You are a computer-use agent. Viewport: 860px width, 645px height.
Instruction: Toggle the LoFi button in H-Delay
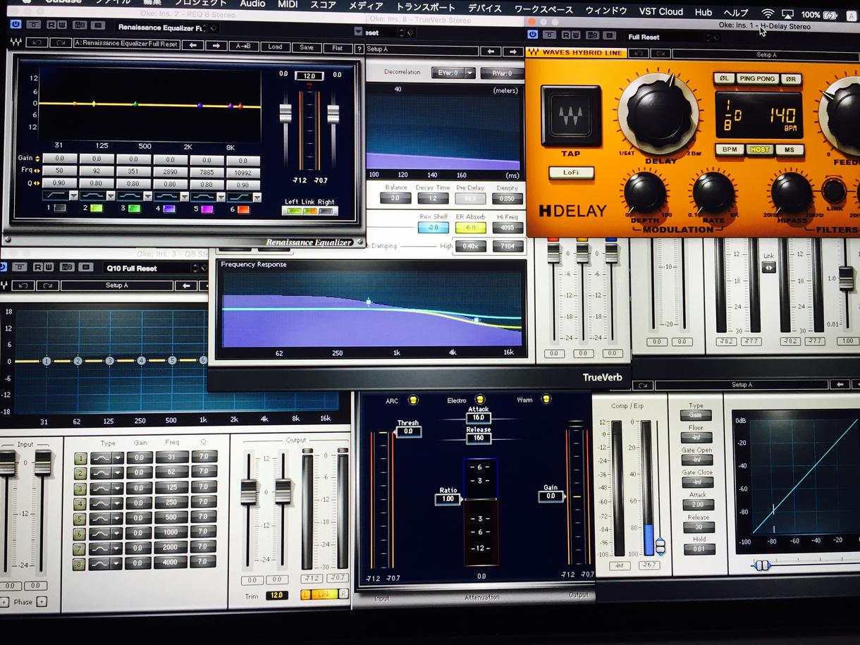coord(571,173)
